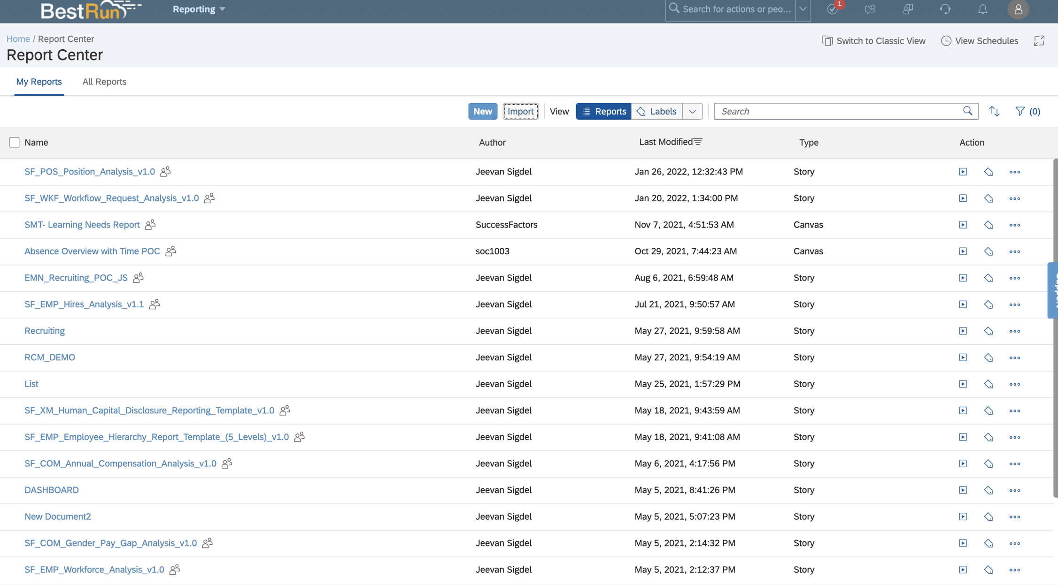Open more actions for DASHBOARD row

click(1014, 490)
